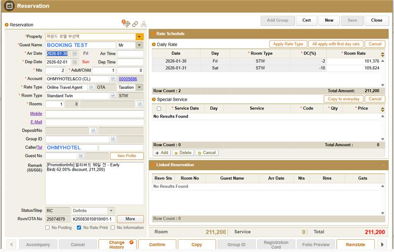Image resolution: width=394 pixels, height=252 pixels.
Task: Open the account number 00009886 link
Action: pos(128,79)
